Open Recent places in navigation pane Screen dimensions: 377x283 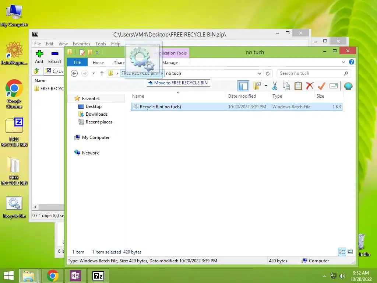click(99, 122)
